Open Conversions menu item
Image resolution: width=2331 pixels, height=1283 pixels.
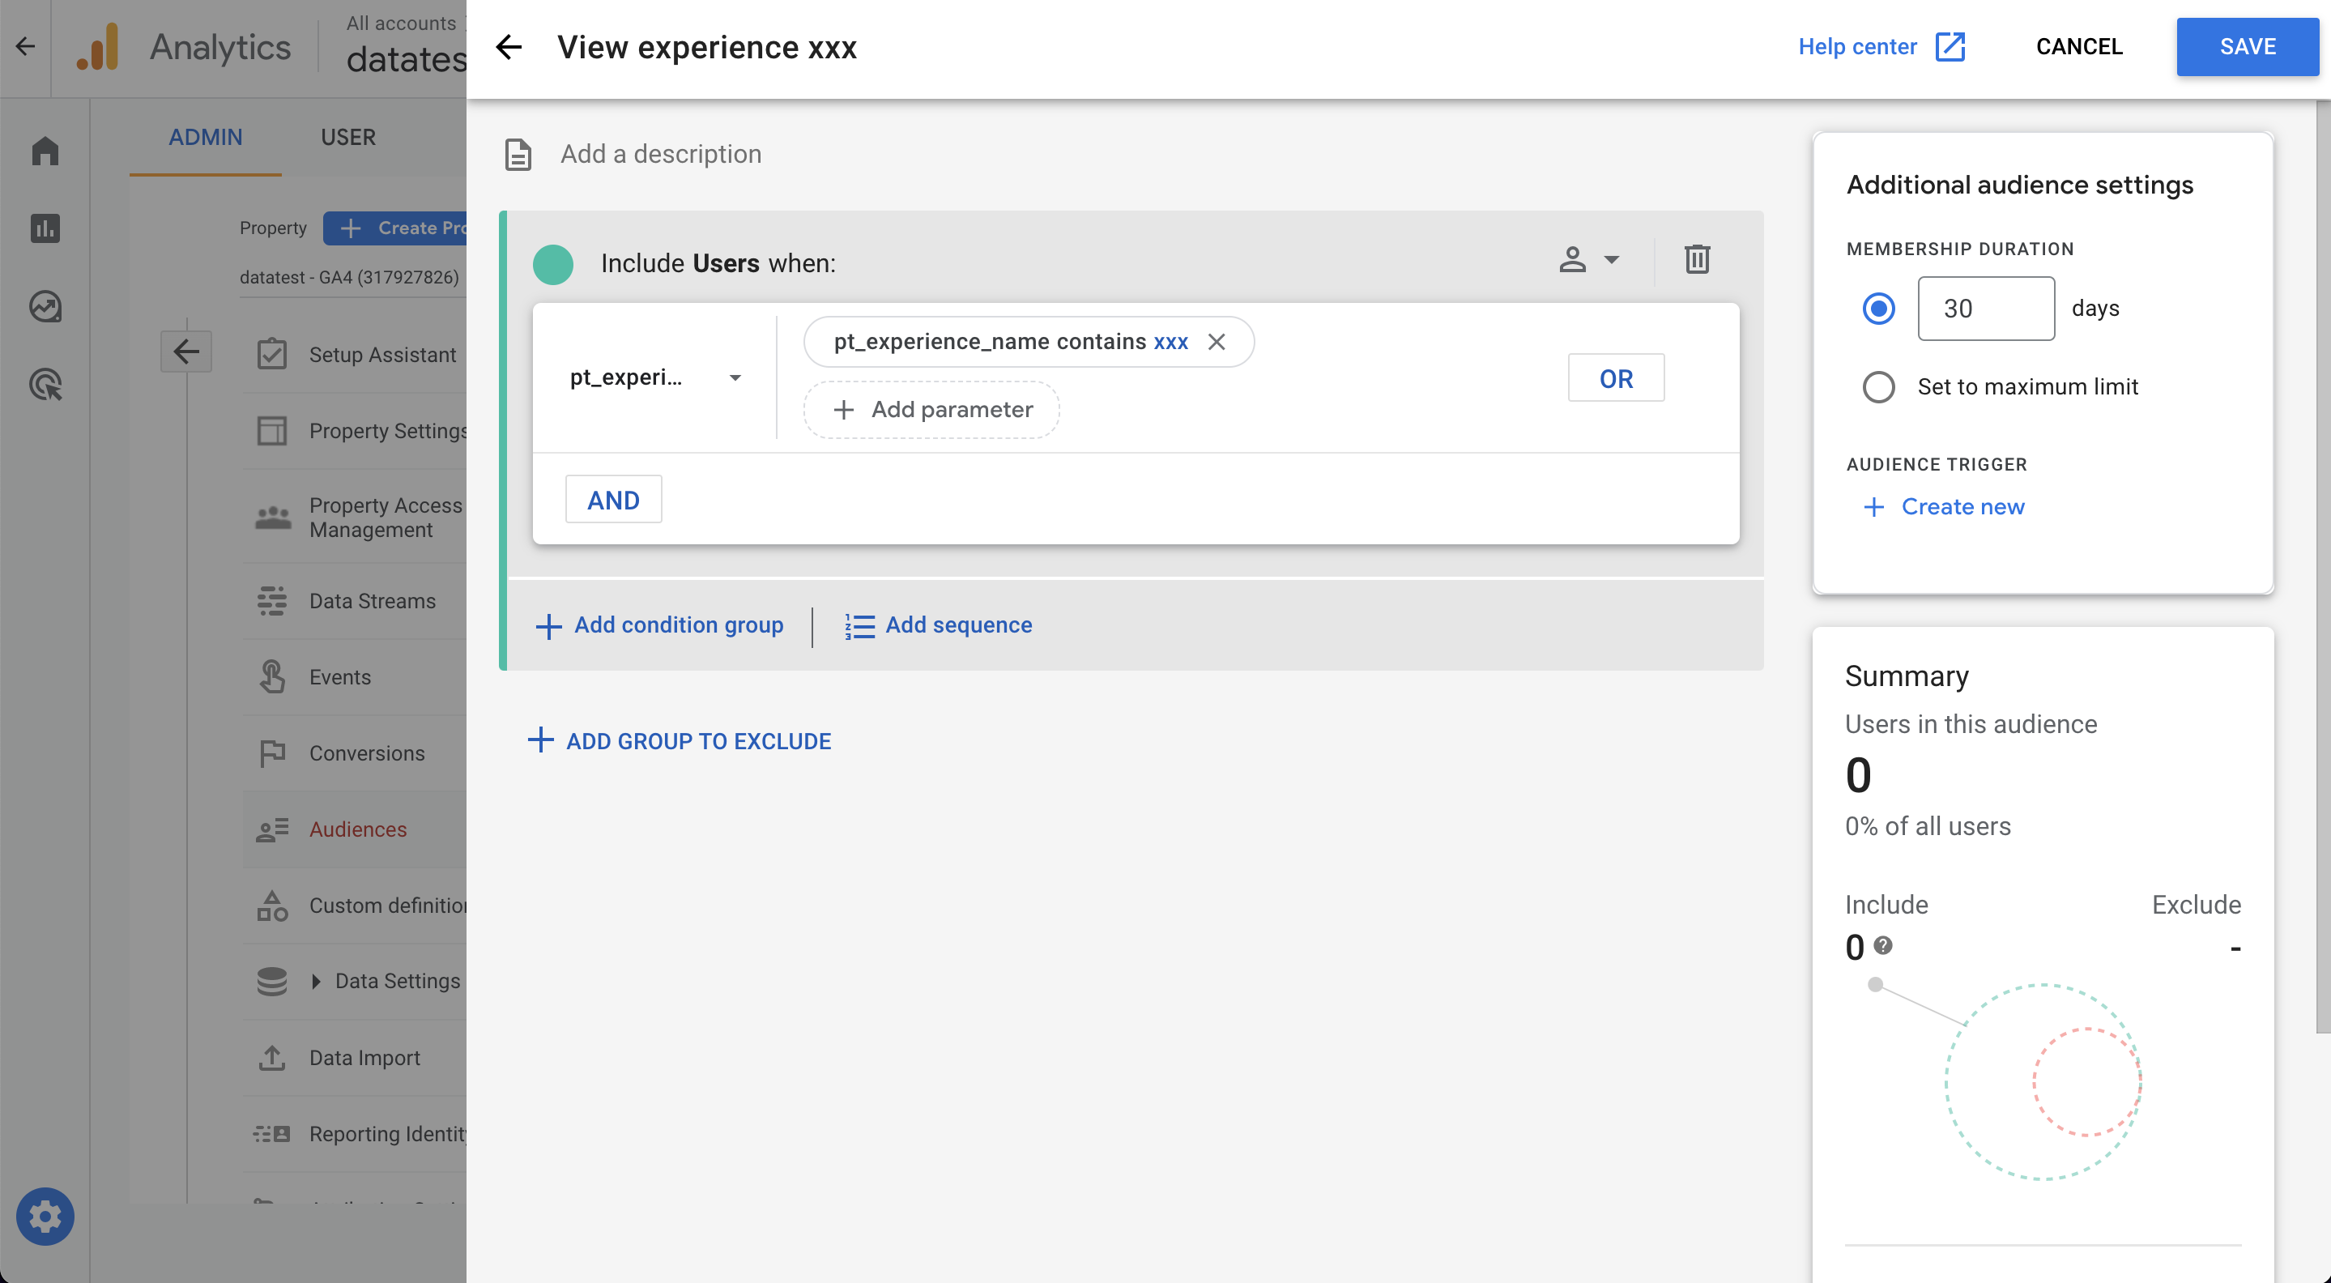[x=354, y=752]
